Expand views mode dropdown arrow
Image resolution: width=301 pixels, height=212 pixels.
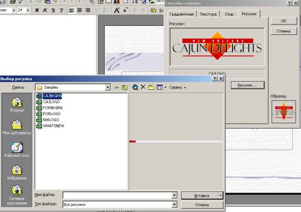click(x=165, y=88)
